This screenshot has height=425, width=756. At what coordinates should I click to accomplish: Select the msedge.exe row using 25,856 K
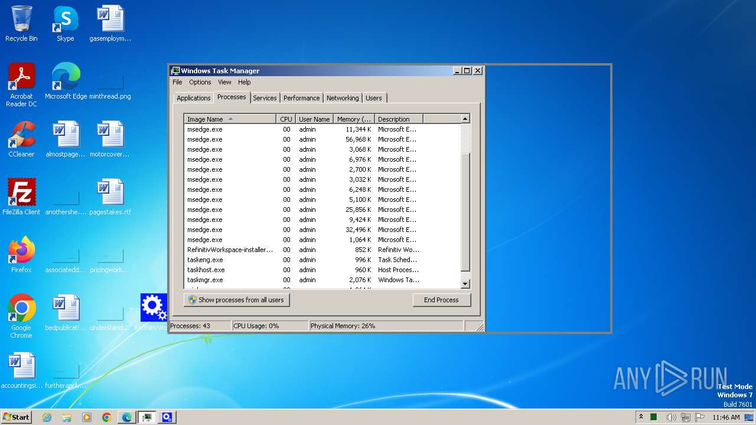(322, 210)
